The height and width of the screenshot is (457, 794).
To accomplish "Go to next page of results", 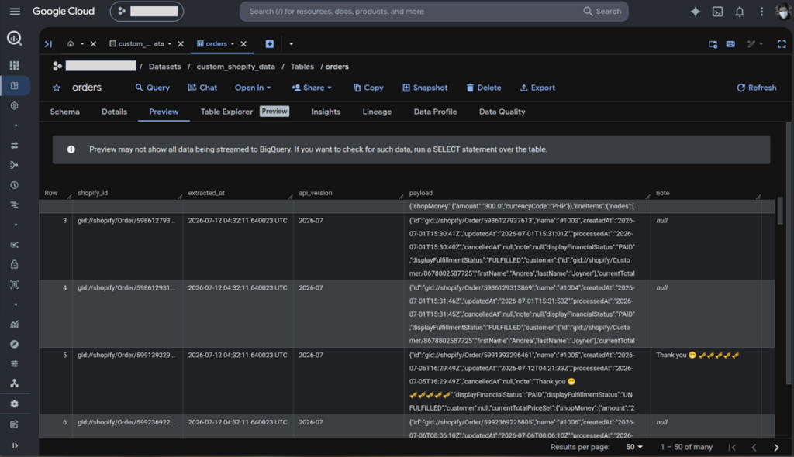I will [x=776, y=448].
